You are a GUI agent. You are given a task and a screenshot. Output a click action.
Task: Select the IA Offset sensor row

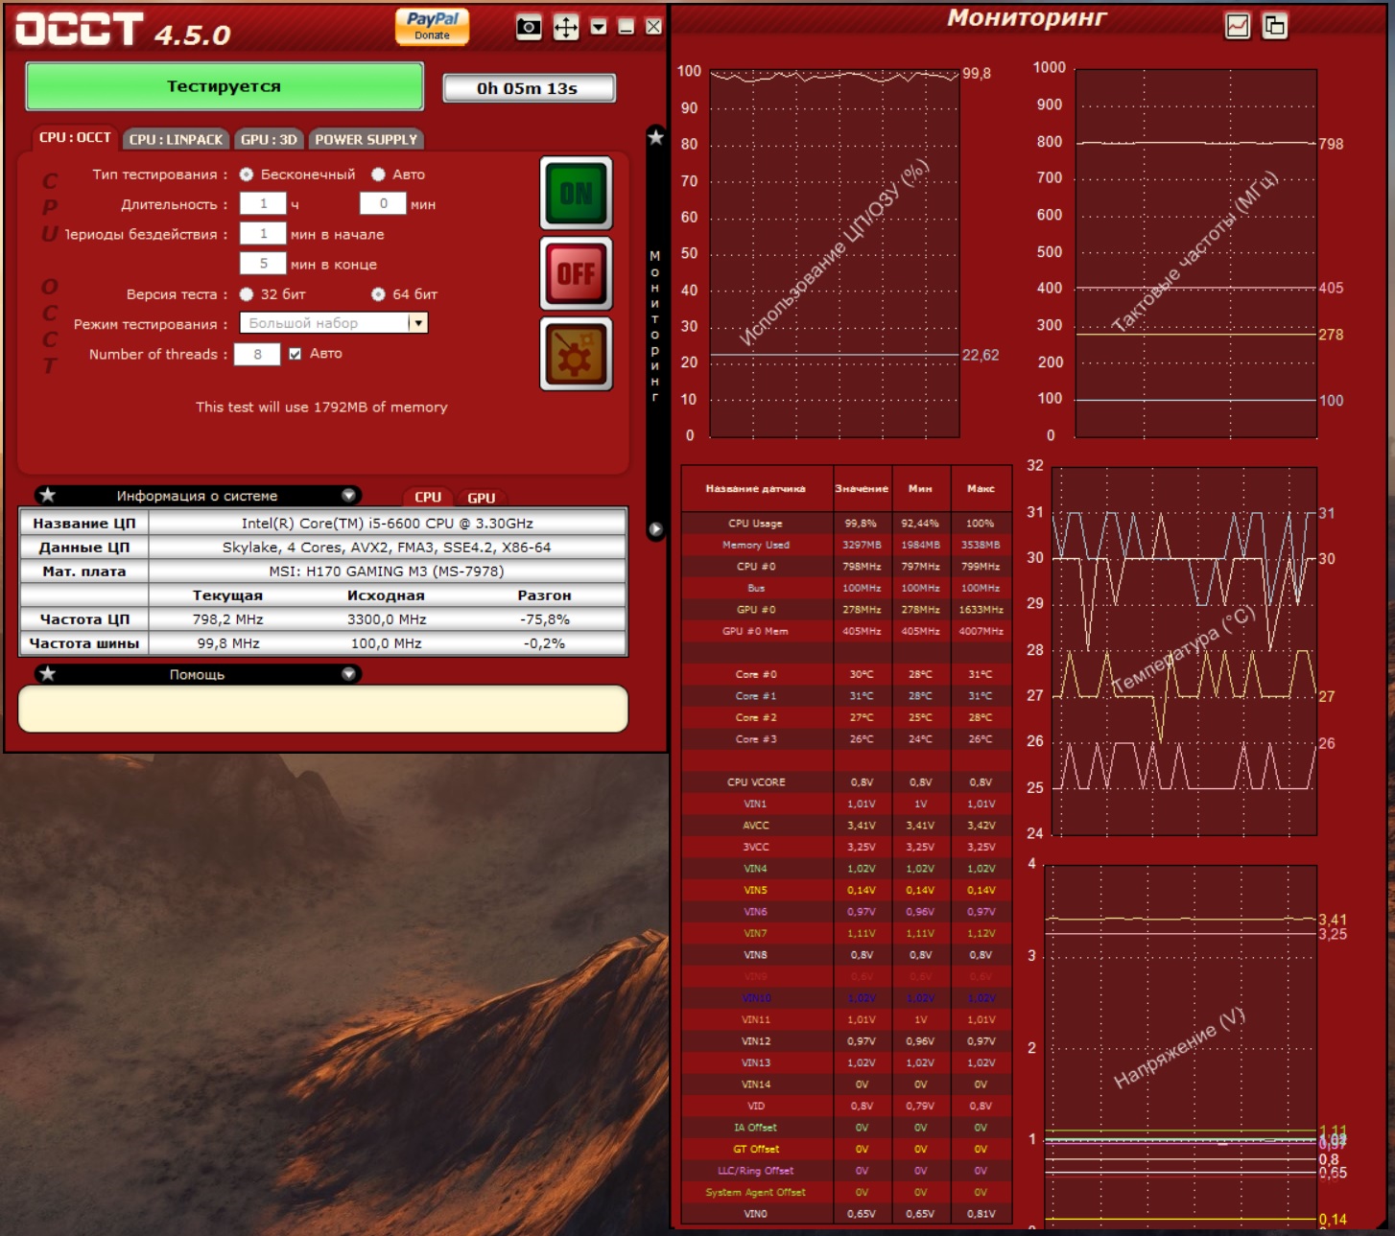point(845,1128)
